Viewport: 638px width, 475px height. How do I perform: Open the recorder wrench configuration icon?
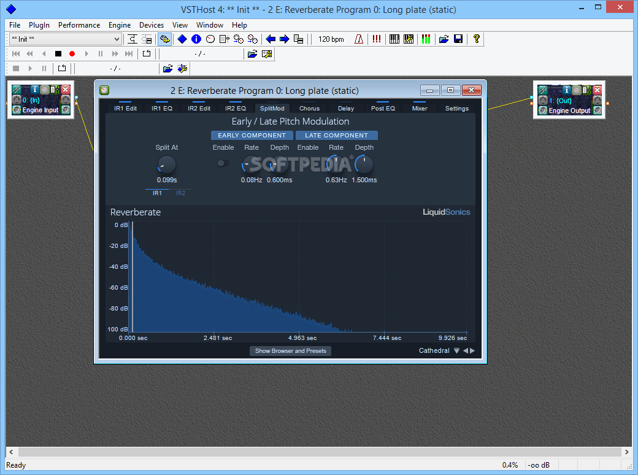point(266,54)
